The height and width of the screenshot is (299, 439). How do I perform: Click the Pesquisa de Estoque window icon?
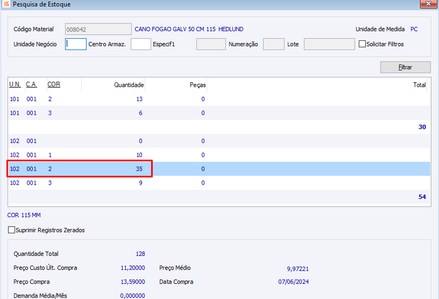[6, 4]
